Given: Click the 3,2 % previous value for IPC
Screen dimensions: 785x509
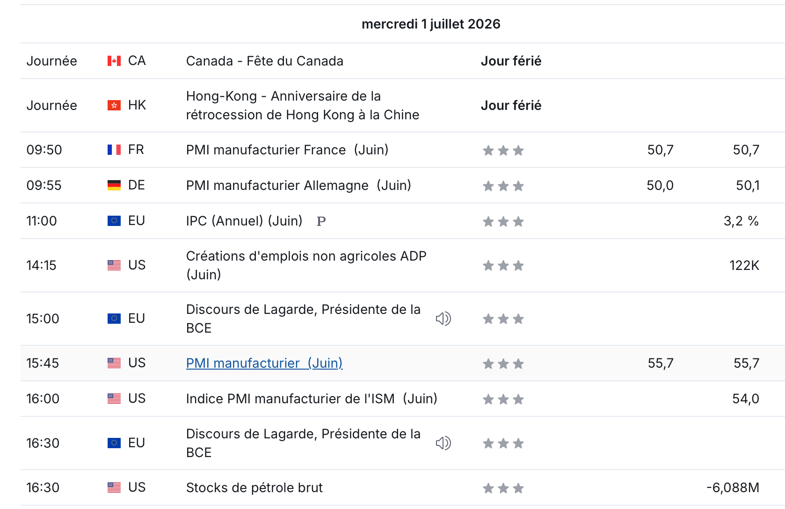Looking at the screenshot, I should [741, 221].
